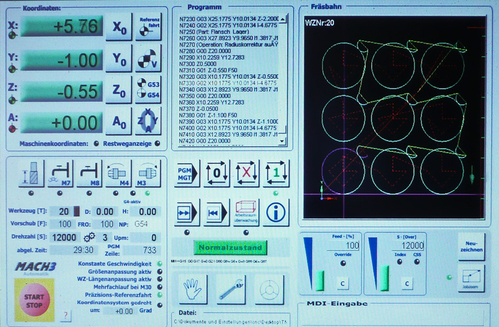The height and width of the screenshot is (327, 499).
Task: Click the tool length measurement icon
Action: (32, 174)
